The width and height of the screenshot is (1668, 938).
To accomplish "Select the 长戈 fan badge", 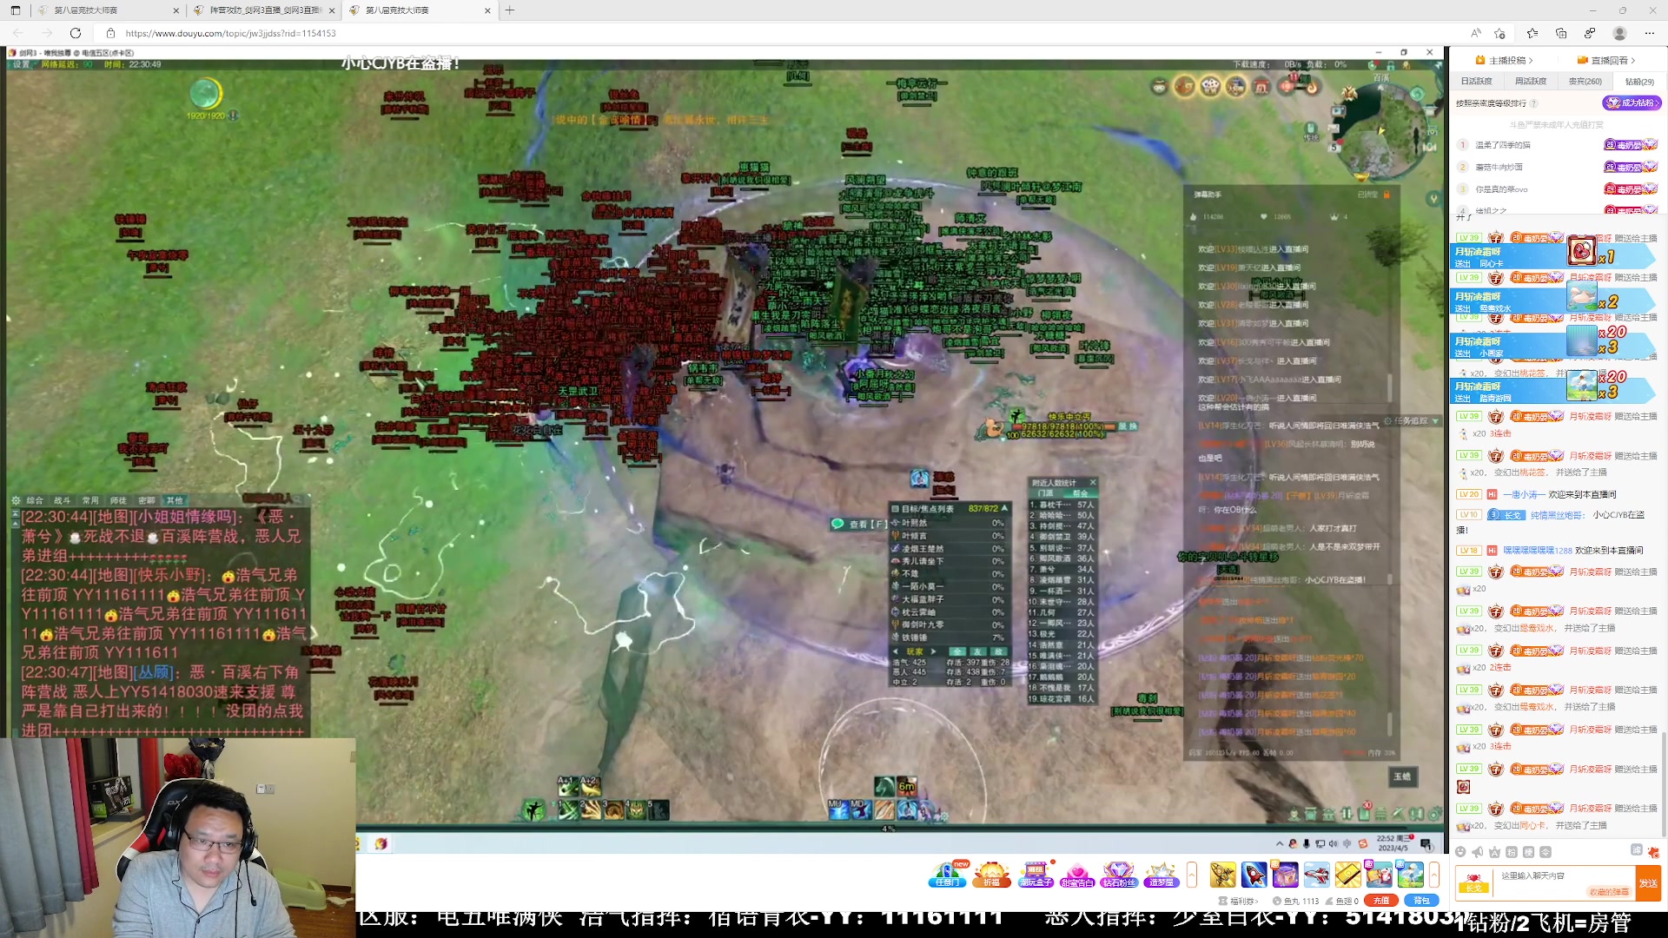I will (x=1473, y=882).
